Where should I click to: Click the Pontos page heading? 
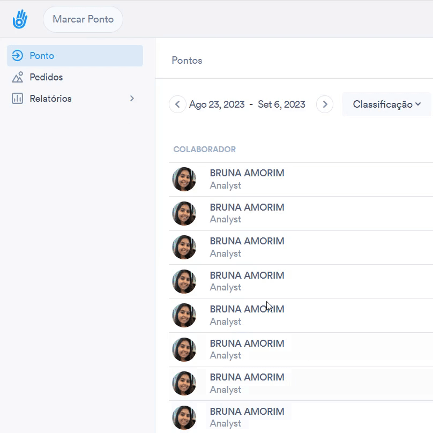click(x=187, y=61)
